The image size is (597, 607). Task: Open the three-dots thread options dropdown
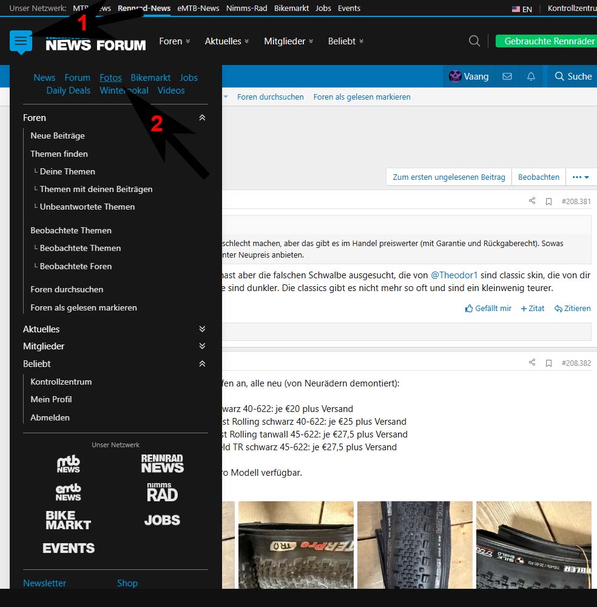pos(581,177)
